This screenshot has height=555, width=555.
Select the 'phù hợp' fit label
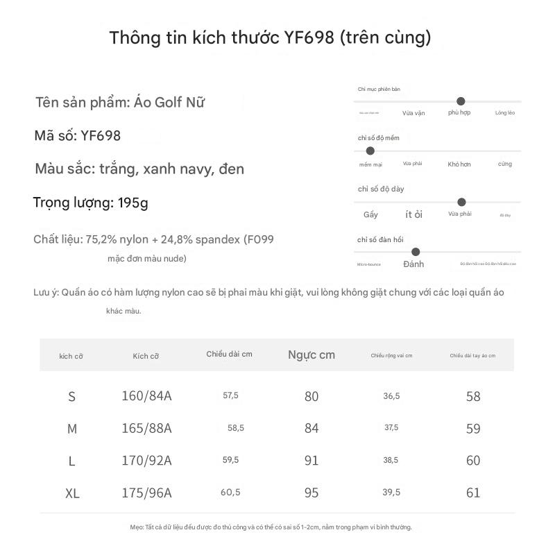pos(459,112)
